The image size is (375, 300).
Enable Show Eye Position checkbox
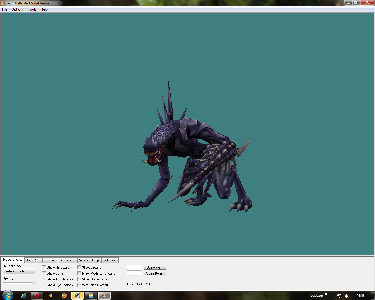(x=44, y=285)
